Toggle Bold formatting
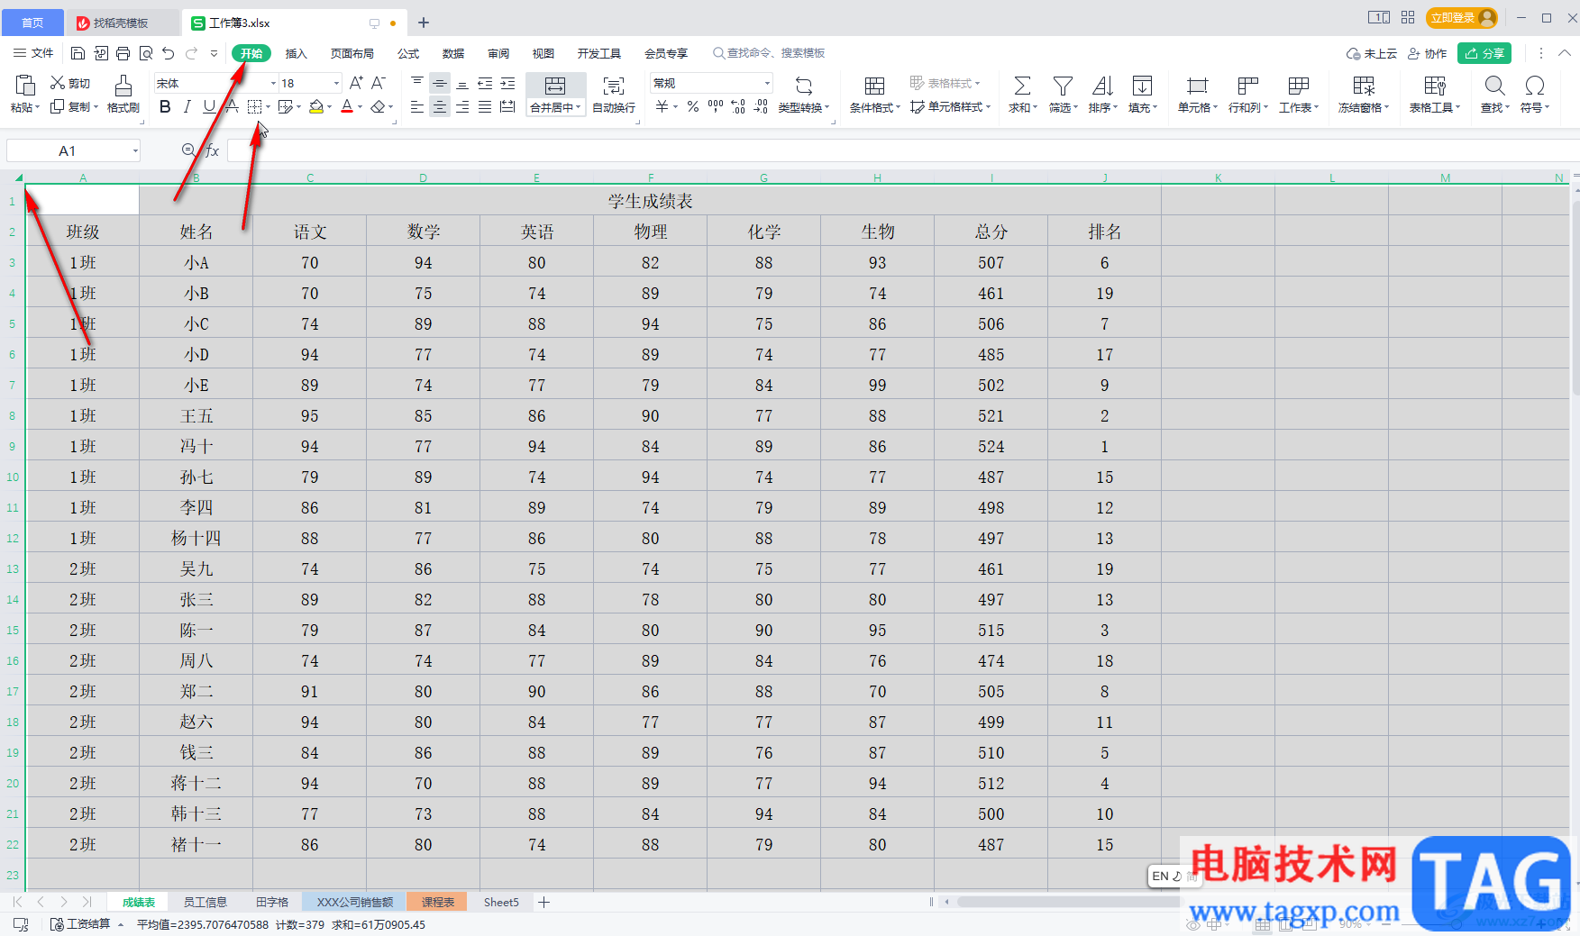 click(165, 106)
